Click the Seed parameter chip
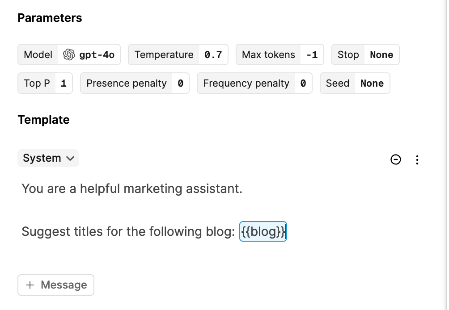 355,83
